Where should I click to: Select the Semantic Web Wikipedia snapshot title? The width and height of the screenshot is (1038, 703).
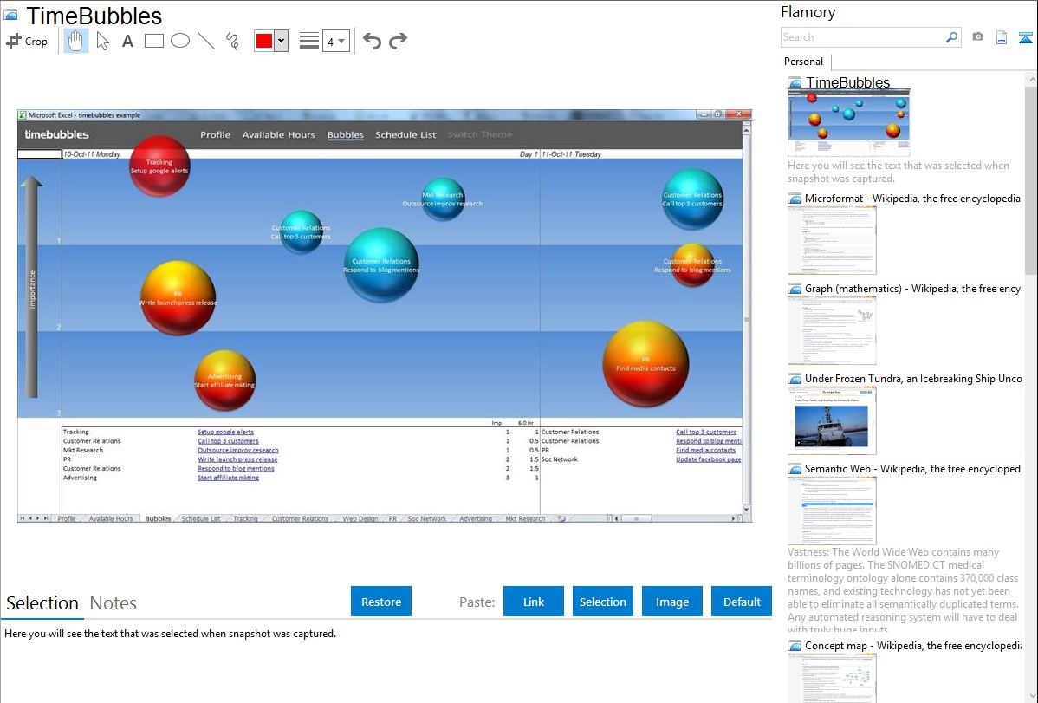point(912,469)
